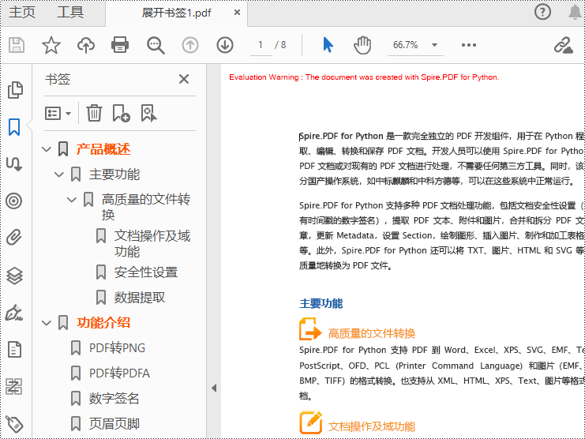Select the PDF转PDFA bookmark

(119, 373)
